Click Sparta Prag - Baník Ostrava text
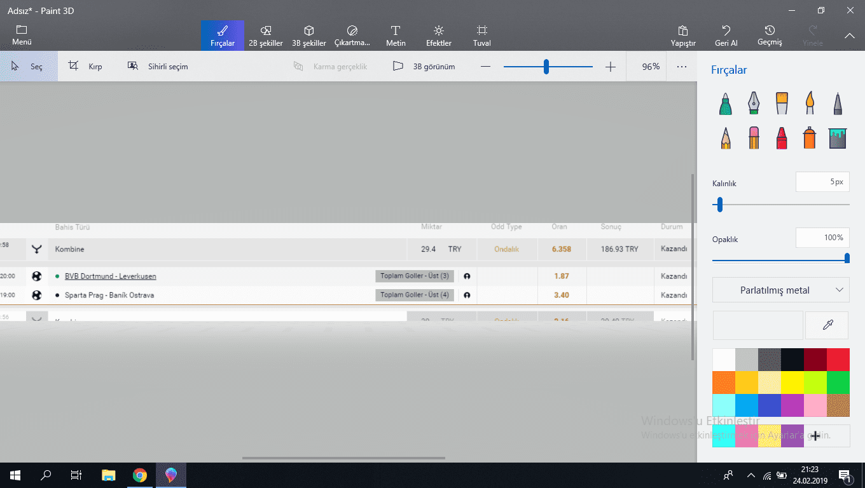865x488 pixels. click(x=109, y=295)
